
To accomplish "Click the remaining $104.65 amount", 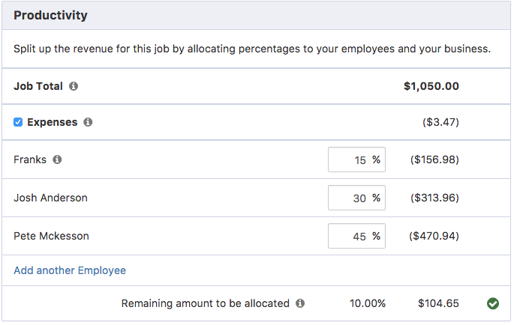I will (x=438, y=303).
